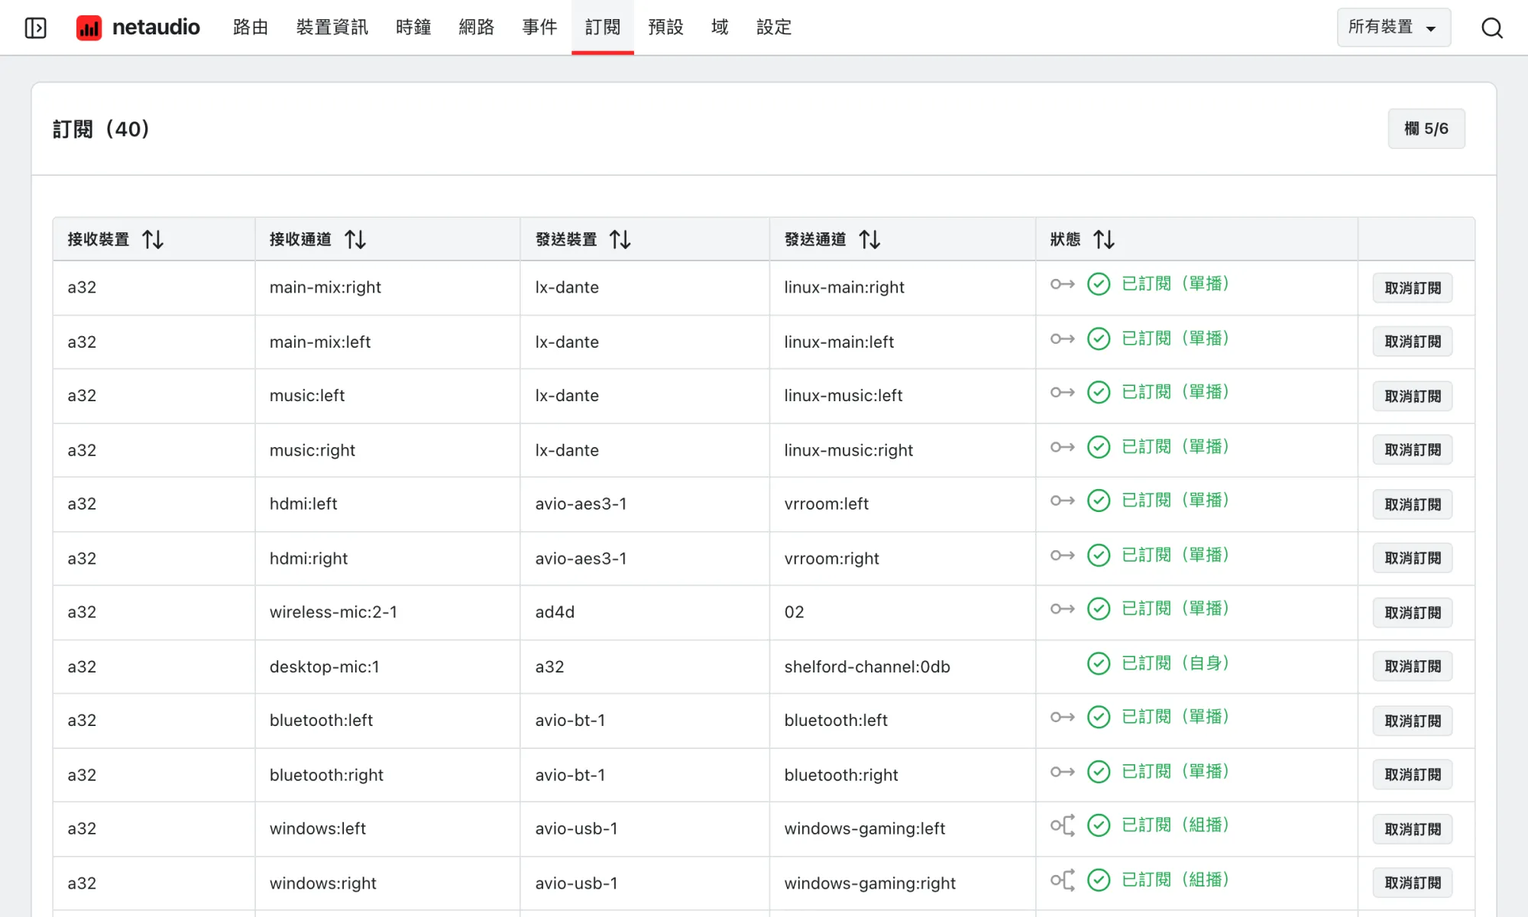Unsubscribe bluetooth:left with 取消訂閱

point(1413,721)
